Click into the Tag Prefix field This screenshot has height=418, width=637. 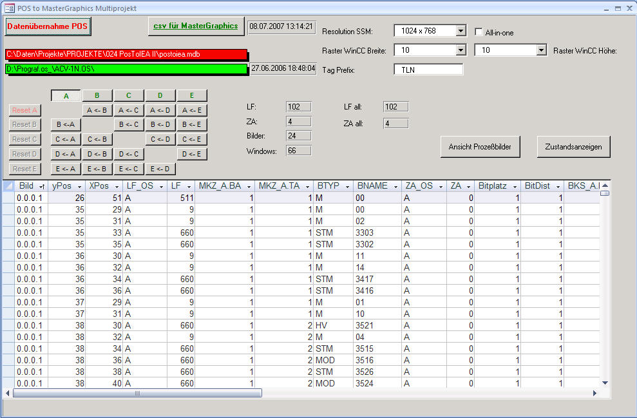coord(428,70)
